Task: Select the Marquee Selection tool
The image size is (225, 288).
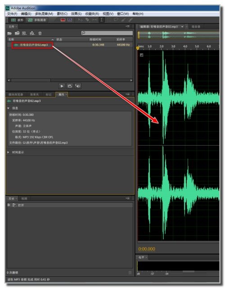Action: (x=109, y=20)
